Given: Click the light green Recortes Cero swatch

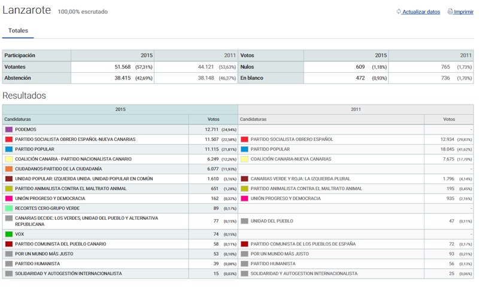Looking at the screenshot, I should (9, 209).
